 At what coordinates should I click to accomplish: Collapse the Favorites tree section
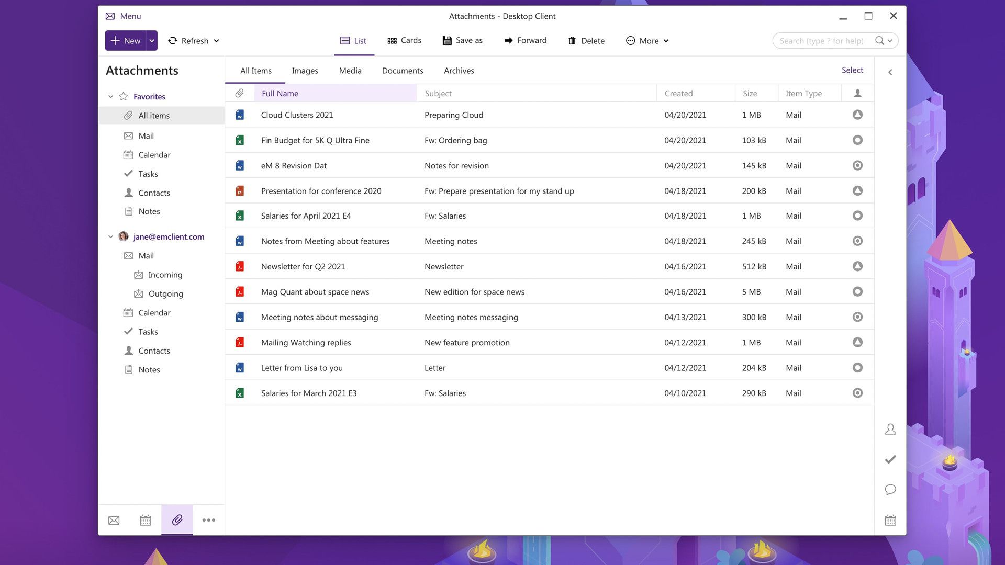pos(110,97)
